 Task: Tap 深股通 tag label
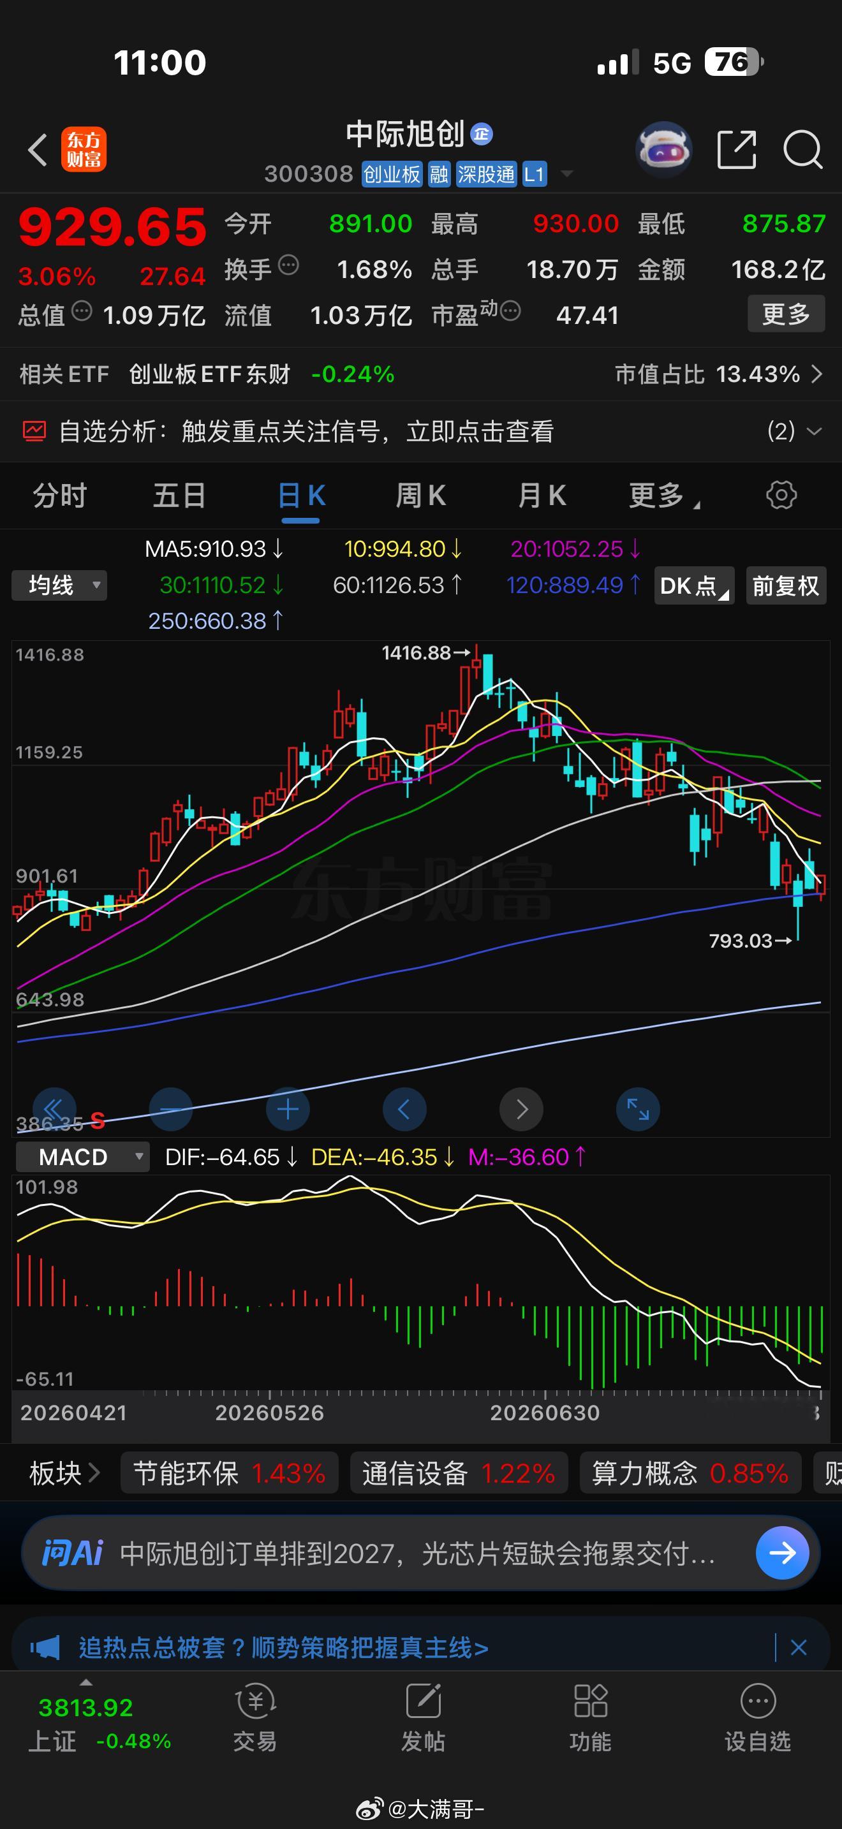pos(485,174)
